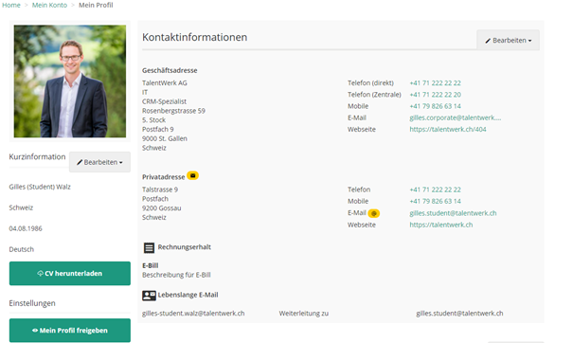Click the 9200 Gossau text
Screen dimensions: 573x343
tap(162, 208)
